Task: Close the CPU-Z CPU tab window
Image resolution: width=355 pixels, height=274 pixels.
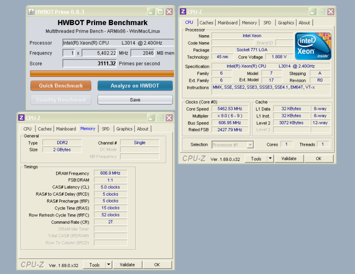Action: (x=331, y=12)
